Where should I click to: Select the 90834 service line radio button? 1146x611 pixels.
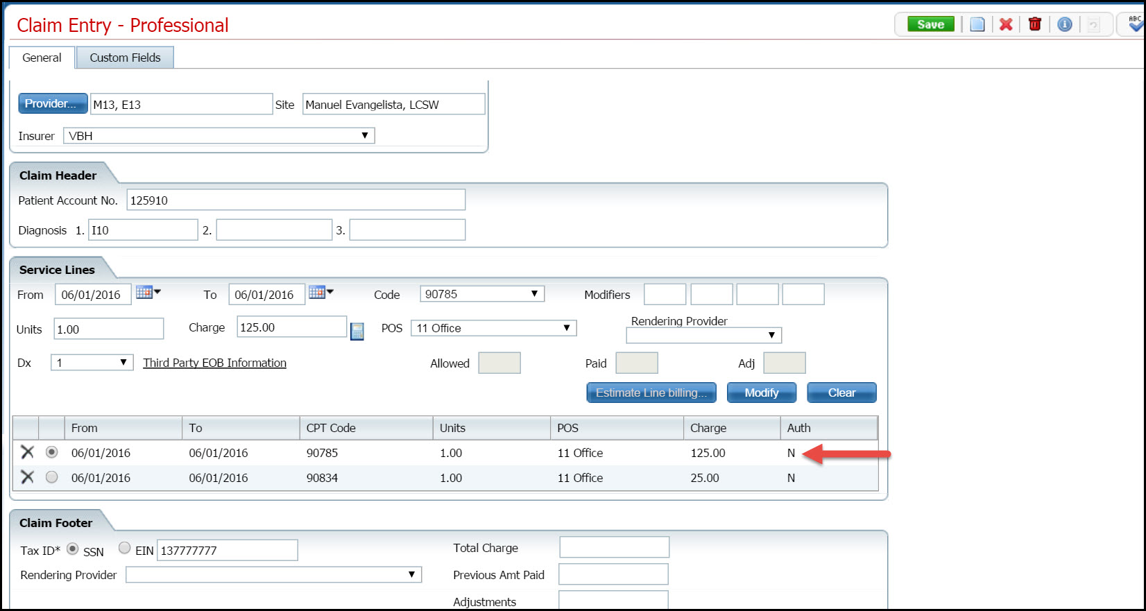coord(52,477)
